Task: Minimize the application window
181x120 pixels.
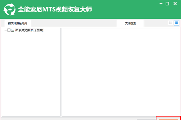Action: 161,4
